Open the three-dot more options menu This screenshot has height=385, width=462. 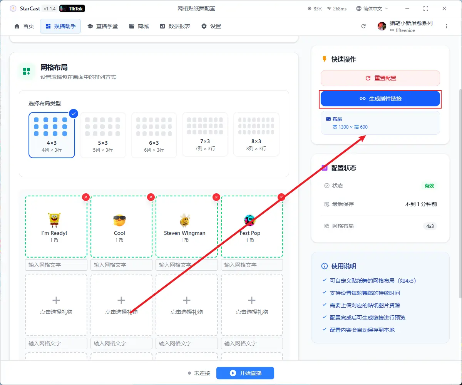click(x=447, y=26)
